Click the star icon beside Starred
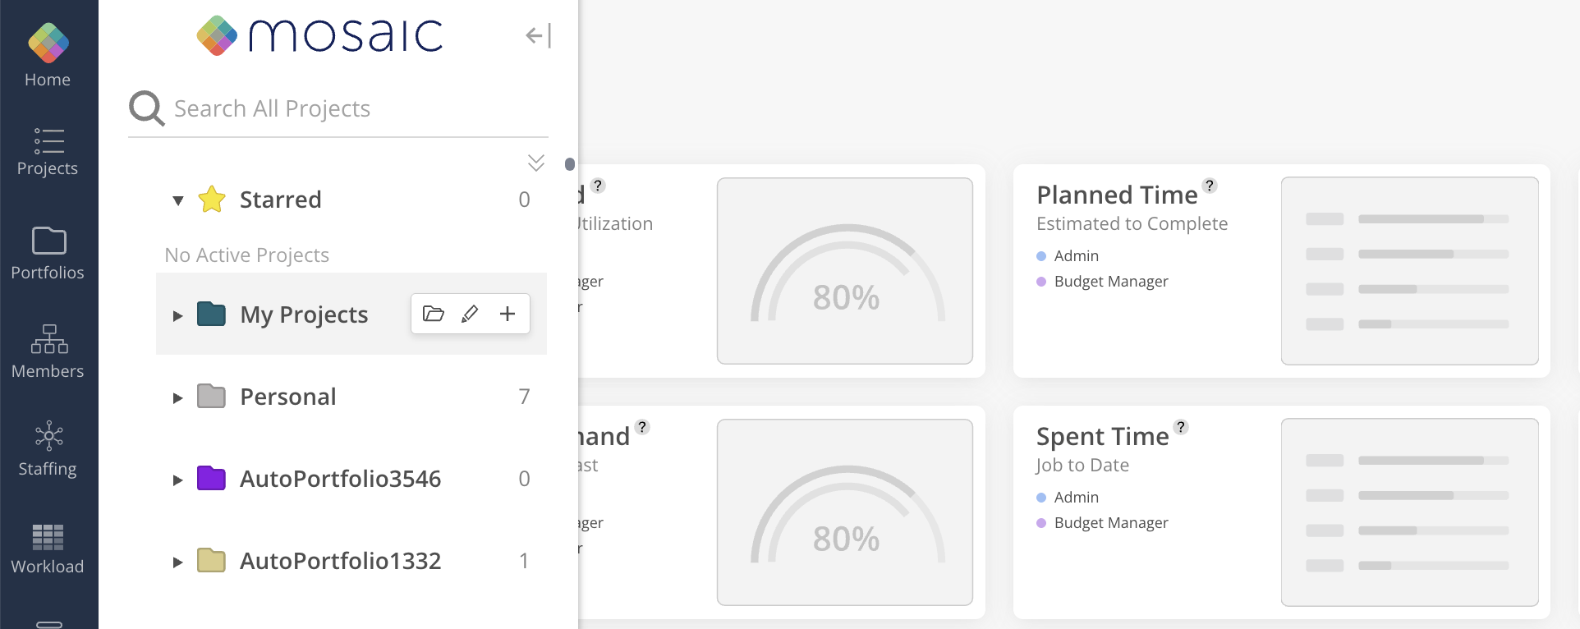 [x=212, y=200]
